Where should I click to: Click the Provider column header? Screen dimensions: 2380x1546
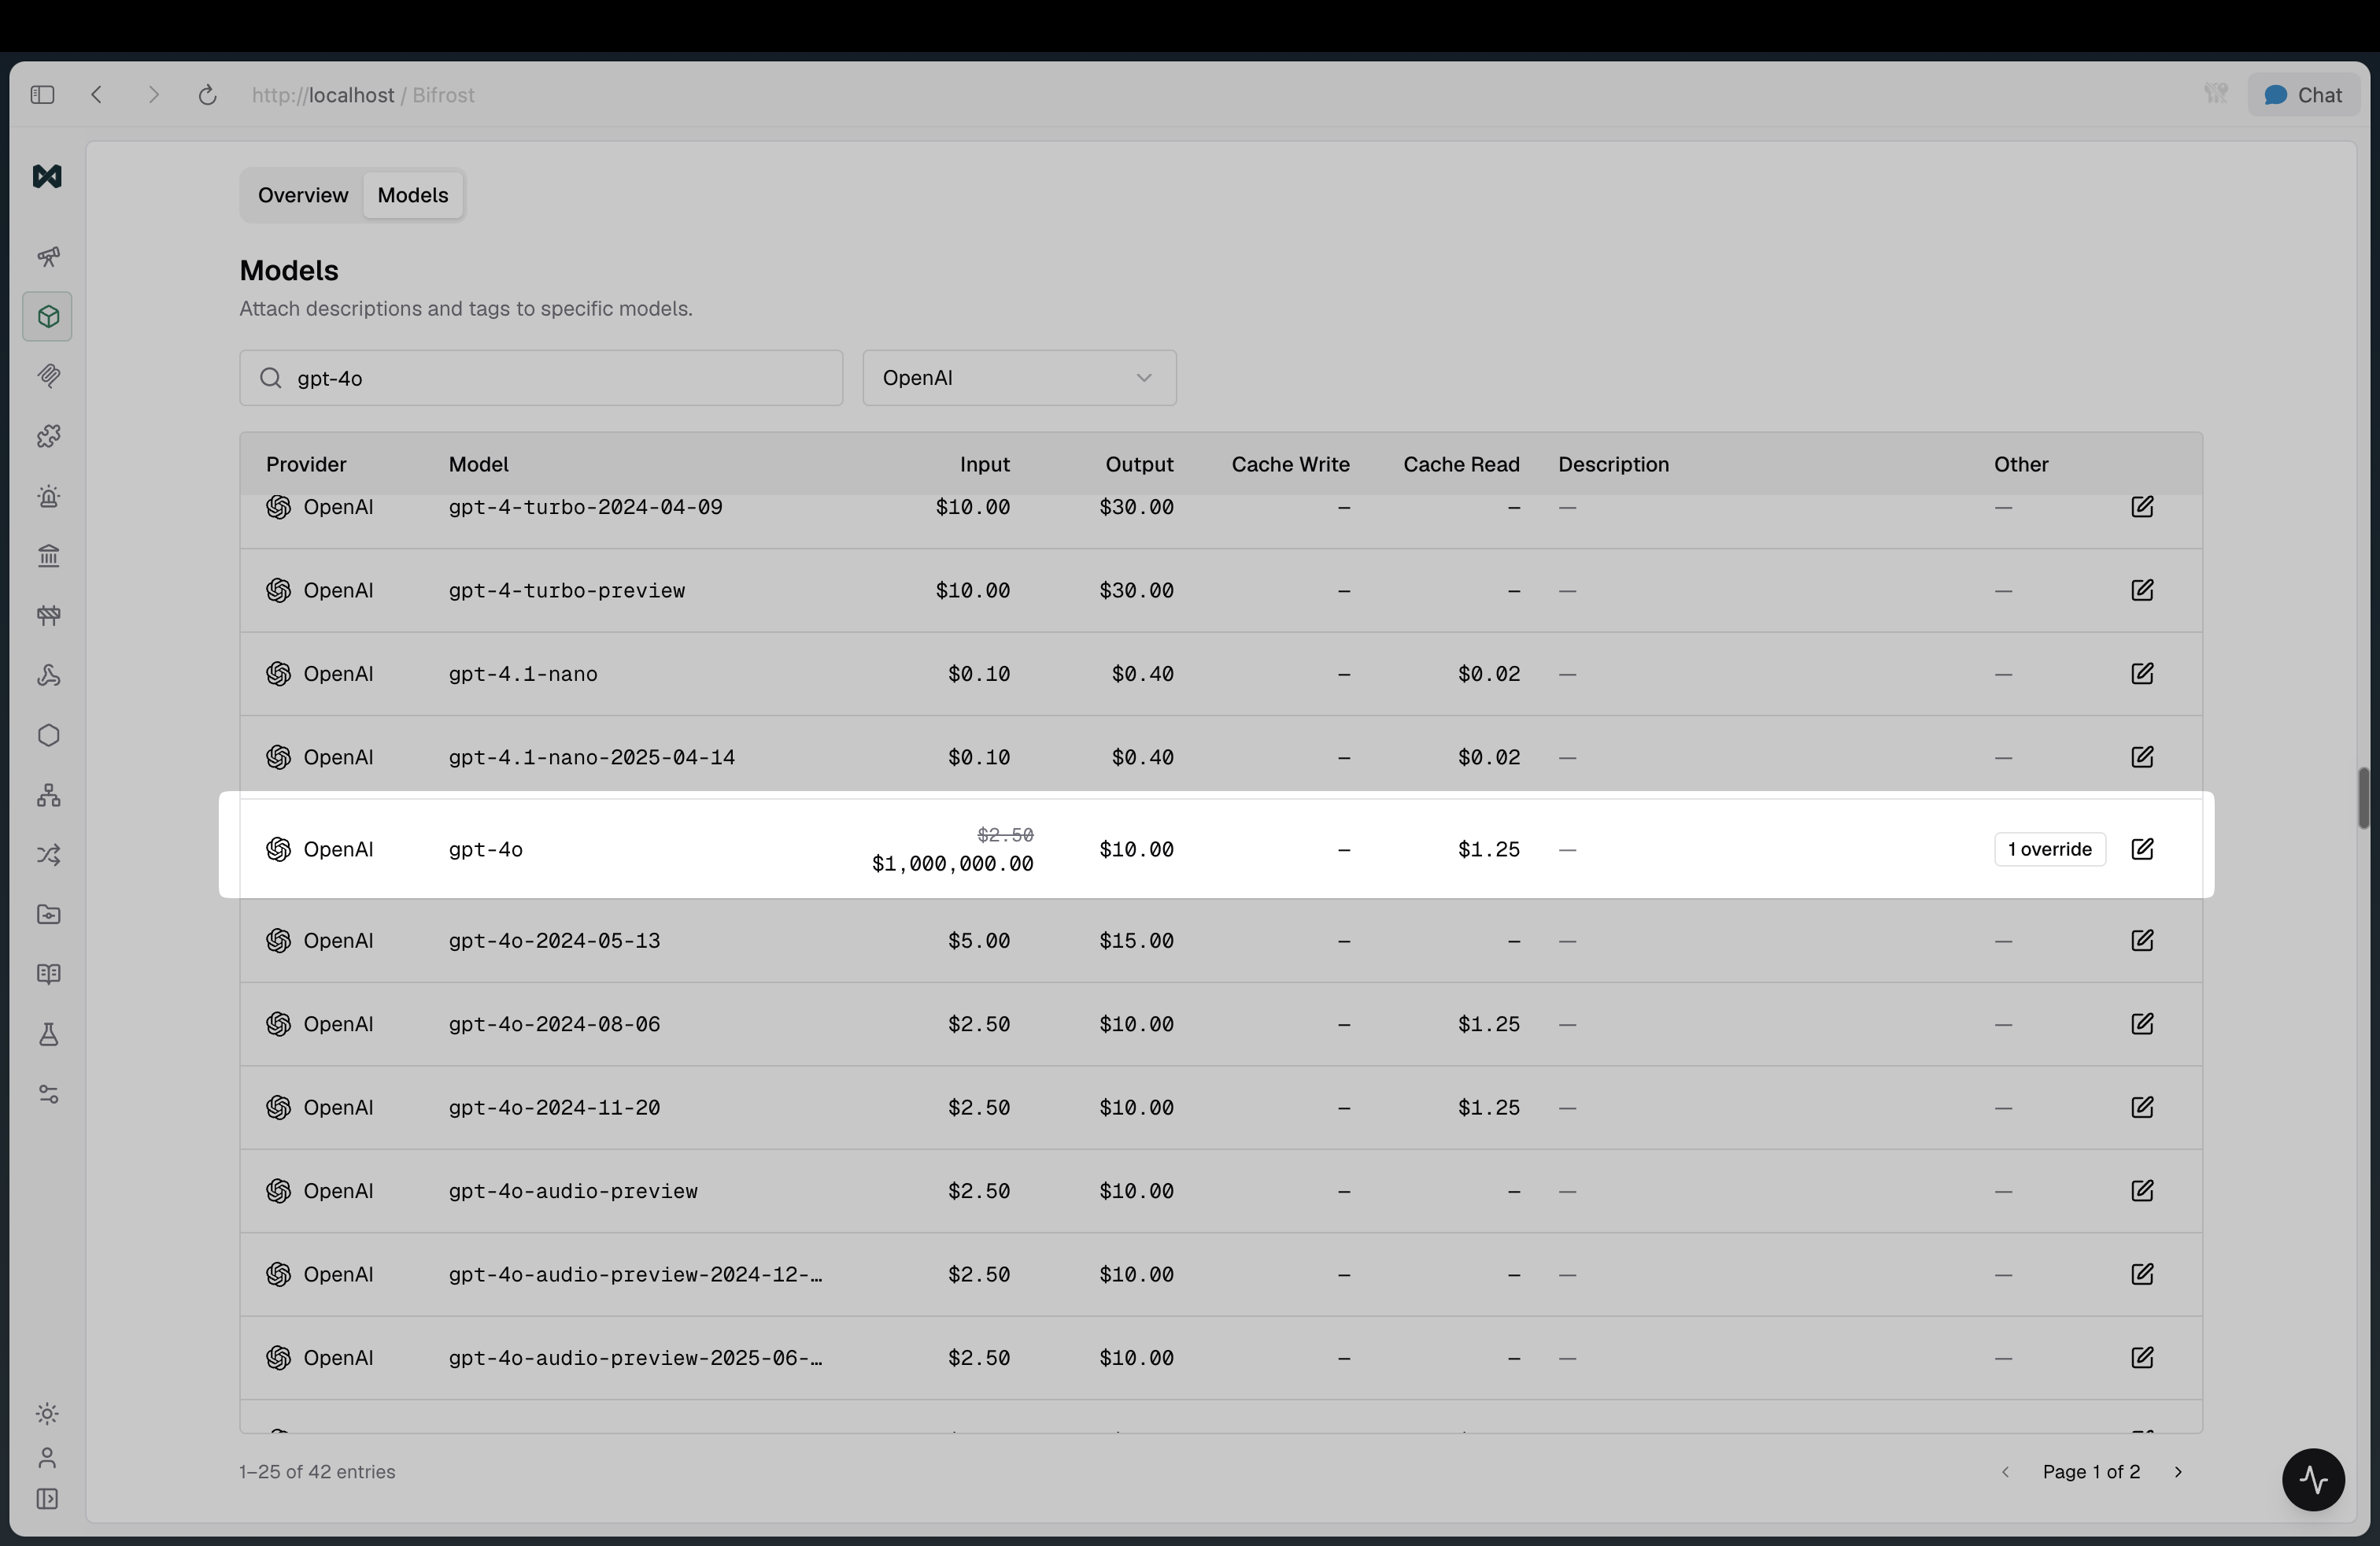coord(306,464)
